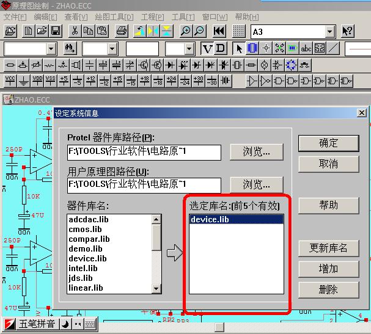Image resolution: width=371 pixels, height=334 pixels.
Task: Place a VCC power symbol
Action: [10, 80]
